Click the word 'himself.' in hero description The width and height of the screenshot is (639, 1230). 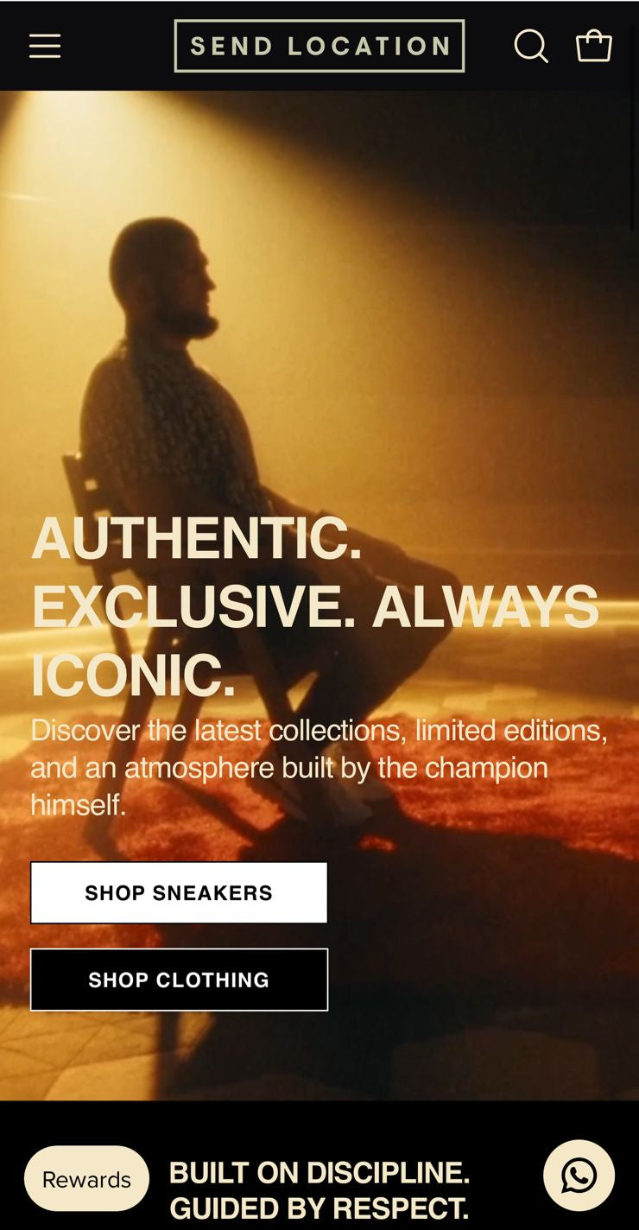79,805
